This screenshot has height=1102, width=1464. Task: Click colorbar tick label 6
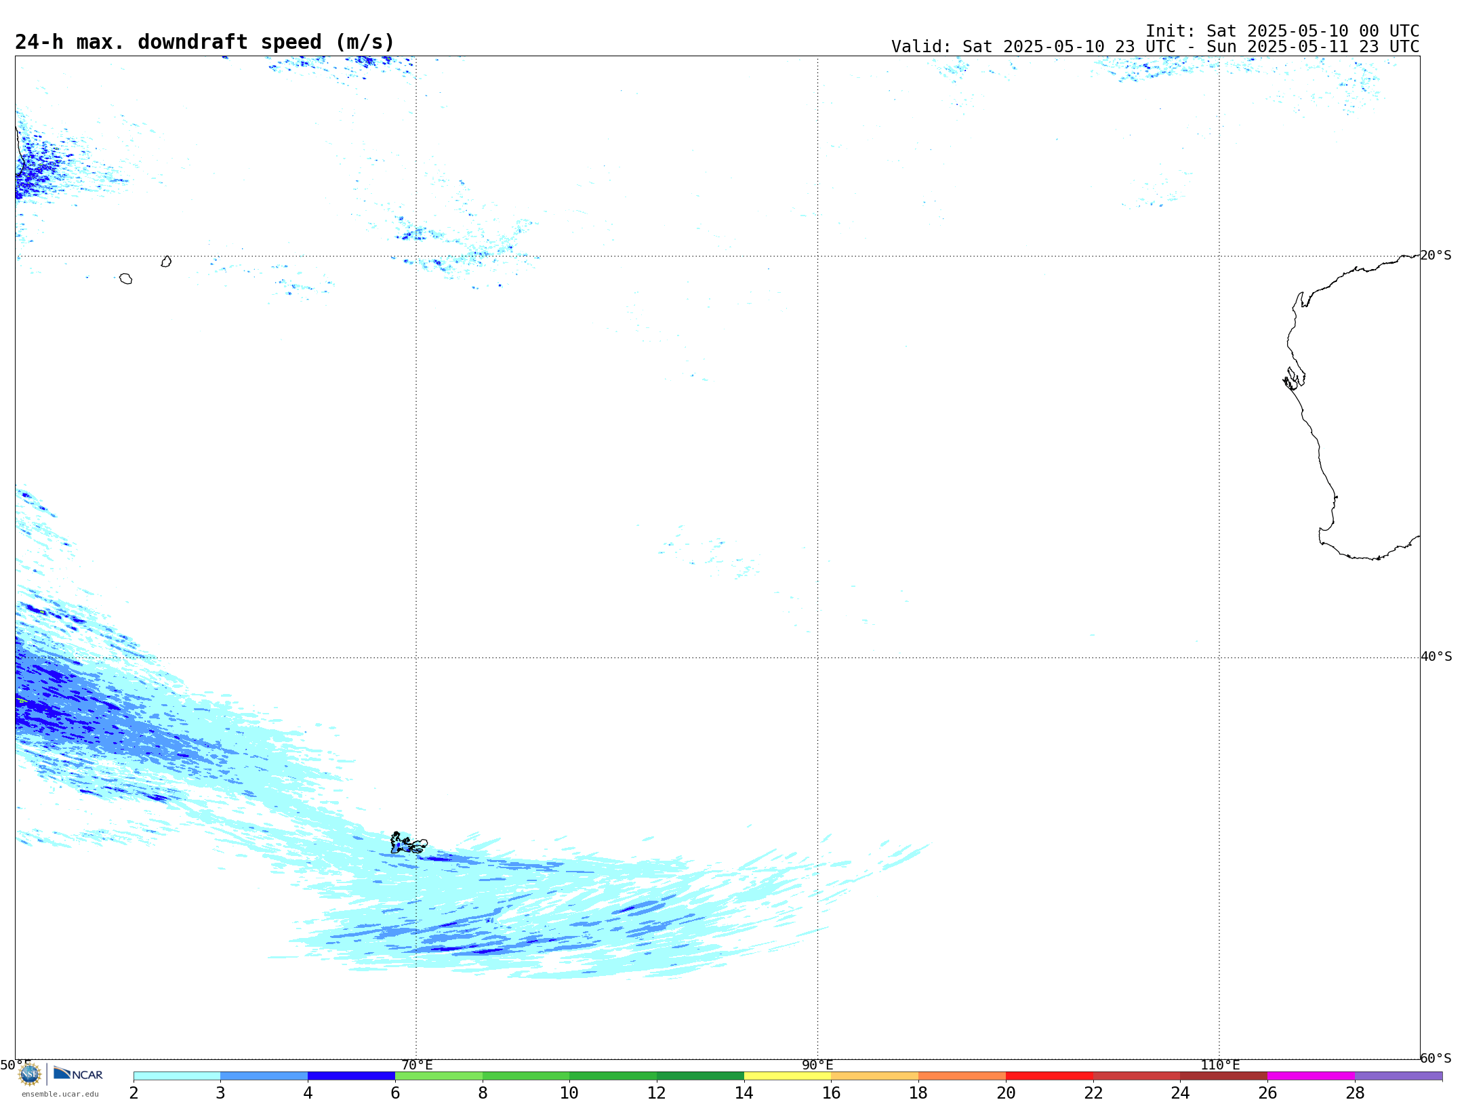click(395, 1093)
